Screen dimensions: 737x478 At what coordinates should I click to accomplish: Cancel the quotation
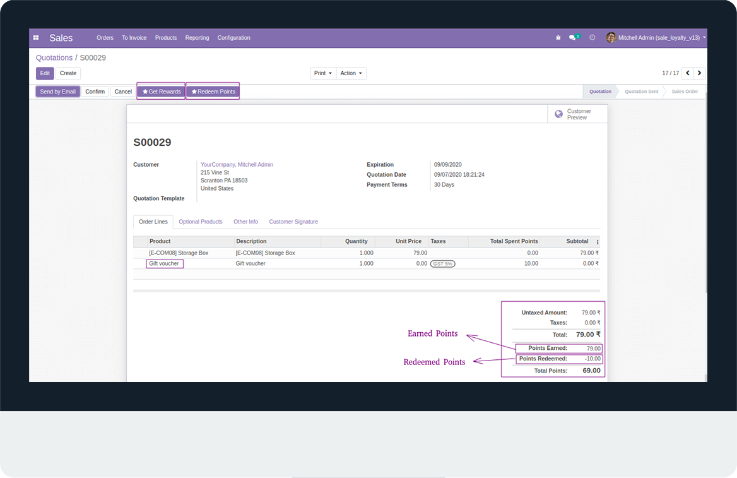point(123,92)
